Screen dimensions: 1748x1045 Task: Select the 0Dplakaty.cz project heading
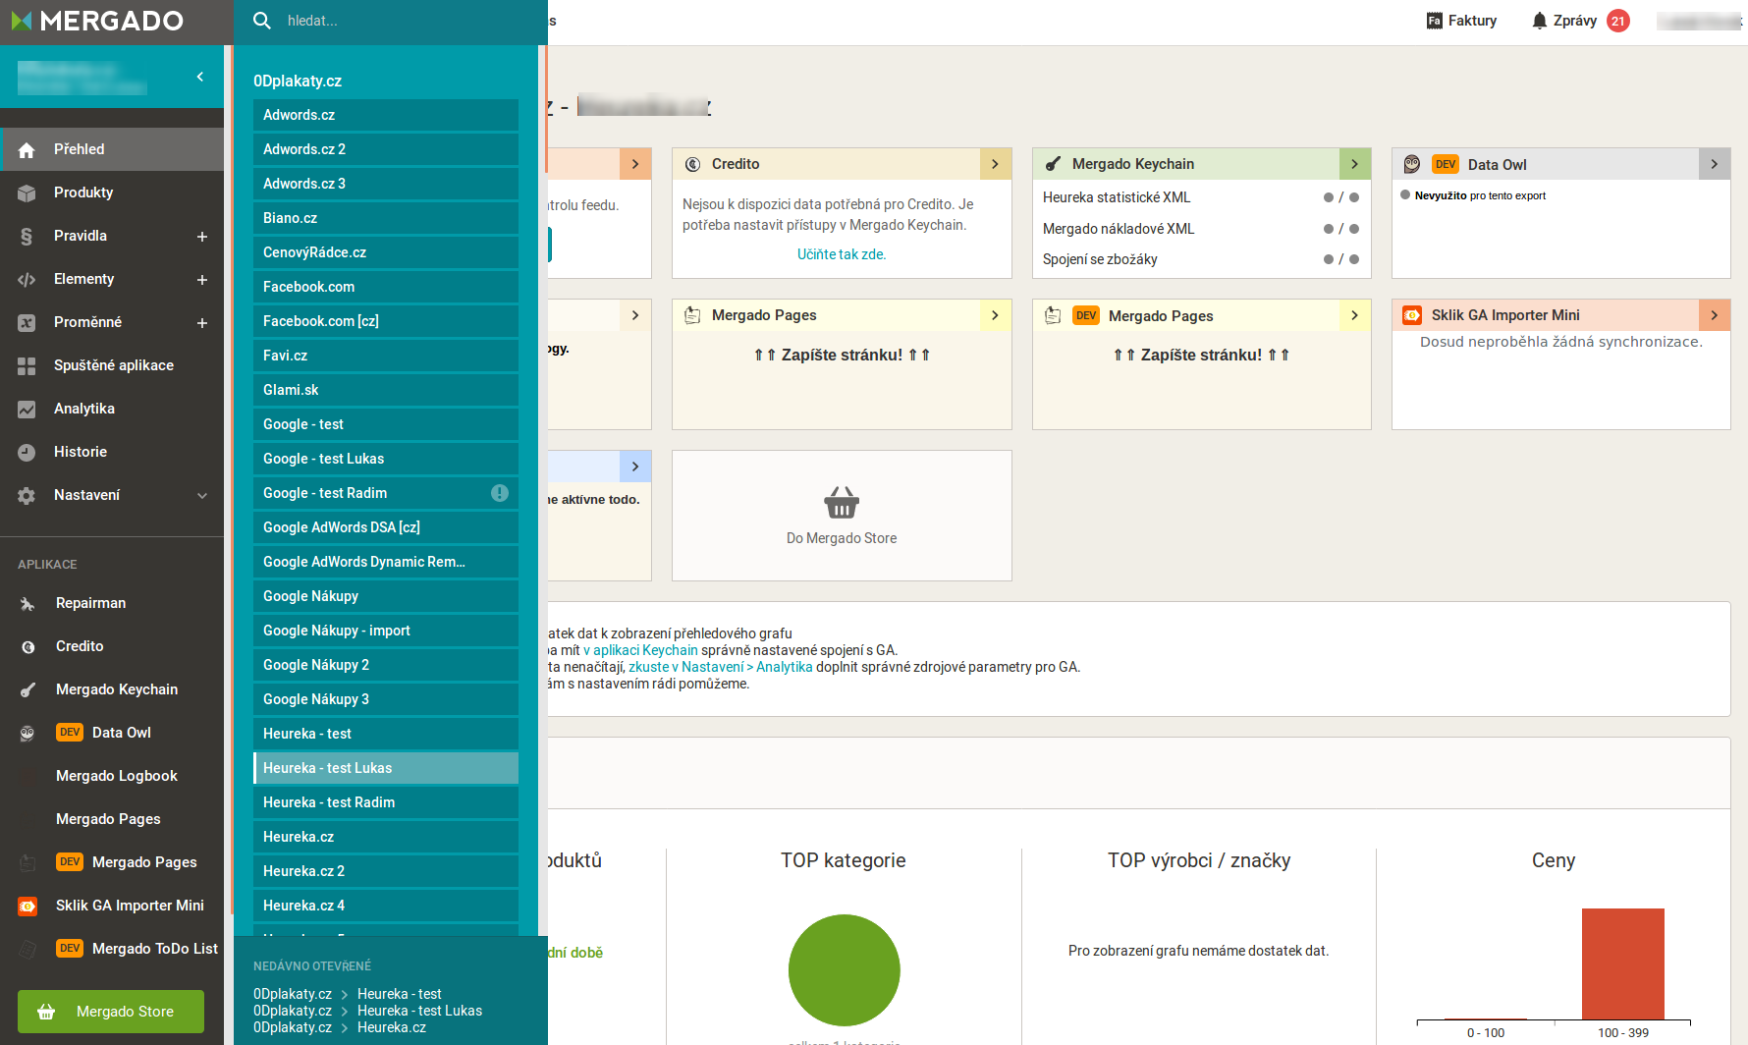298,82
